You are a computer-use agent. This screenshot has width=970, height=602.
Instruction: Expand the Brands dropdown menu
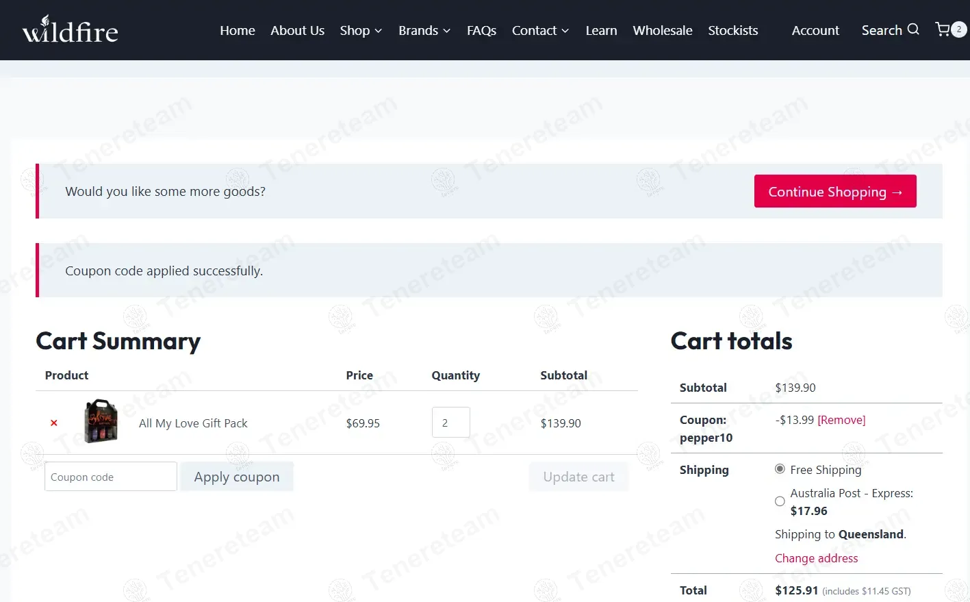click(424, 30)
